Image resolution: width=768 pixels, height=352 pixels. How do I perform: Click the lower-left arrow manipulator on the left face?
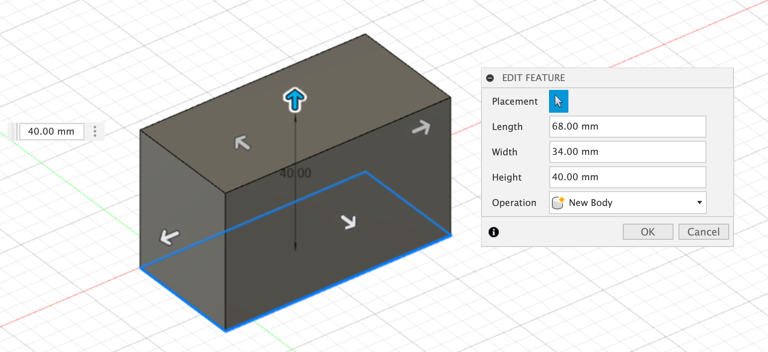coord(169,237)
